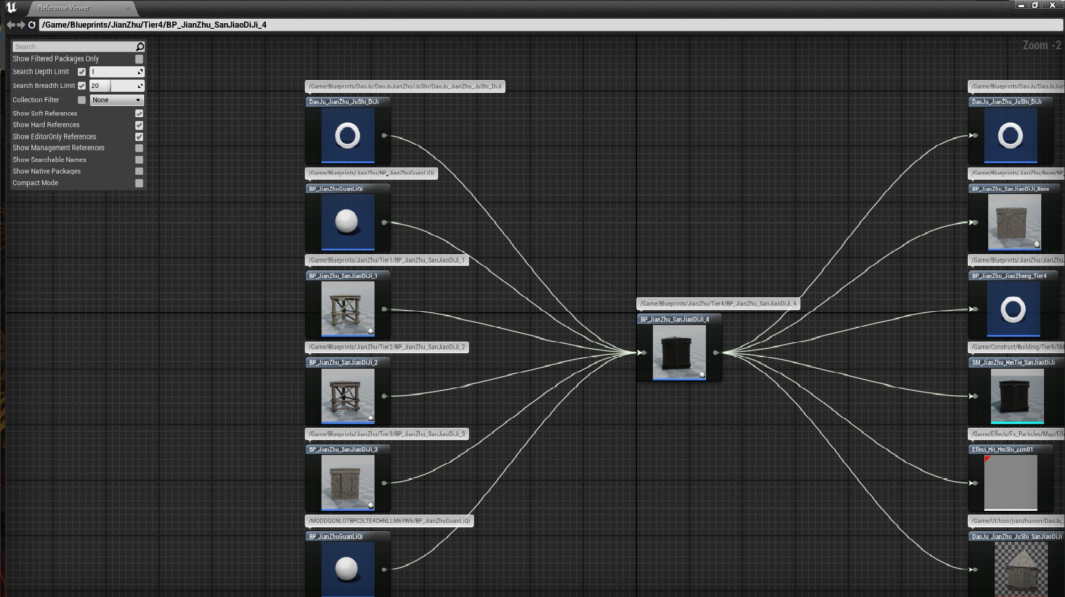The height and width of the screenshot is (597, 1065).
Task: Open the Collection Filter None dropdown
Action: point(117,100)
